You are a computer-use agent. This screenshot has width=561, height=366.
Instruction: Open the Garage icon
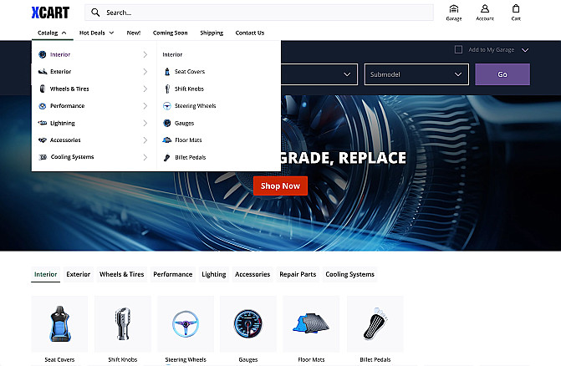pos(454,13)
